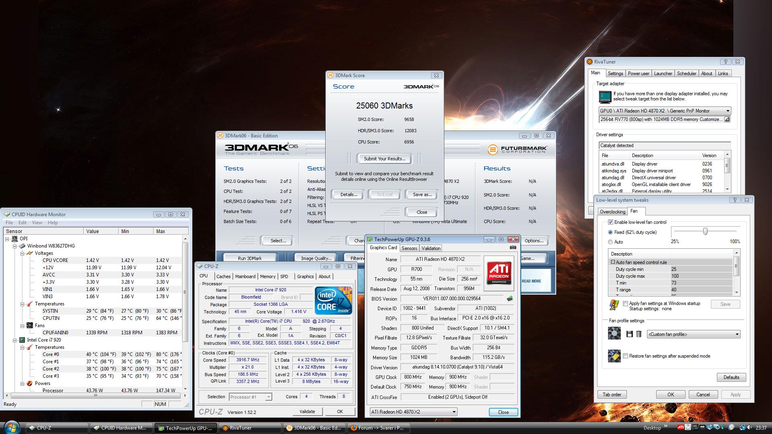Click the delete fan profile trash icon
Screen dimensions: 772x434
[639, 334]
